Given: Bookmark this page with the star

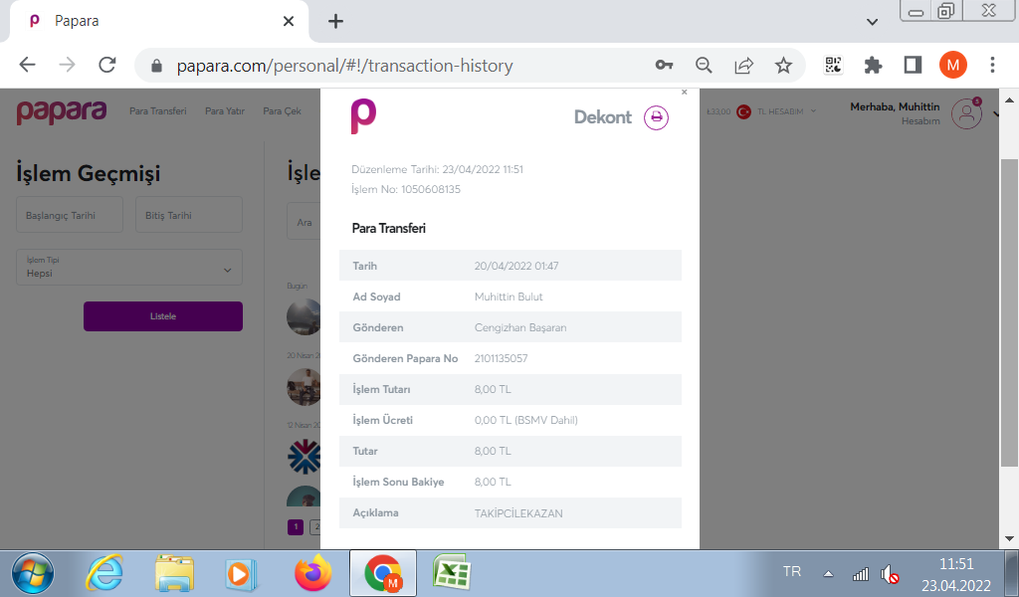Looking at the screenshot, I should [x=783, y=65].
